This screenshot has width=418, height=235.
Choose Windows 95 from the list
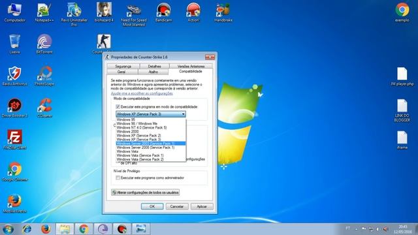pos(151,119)
